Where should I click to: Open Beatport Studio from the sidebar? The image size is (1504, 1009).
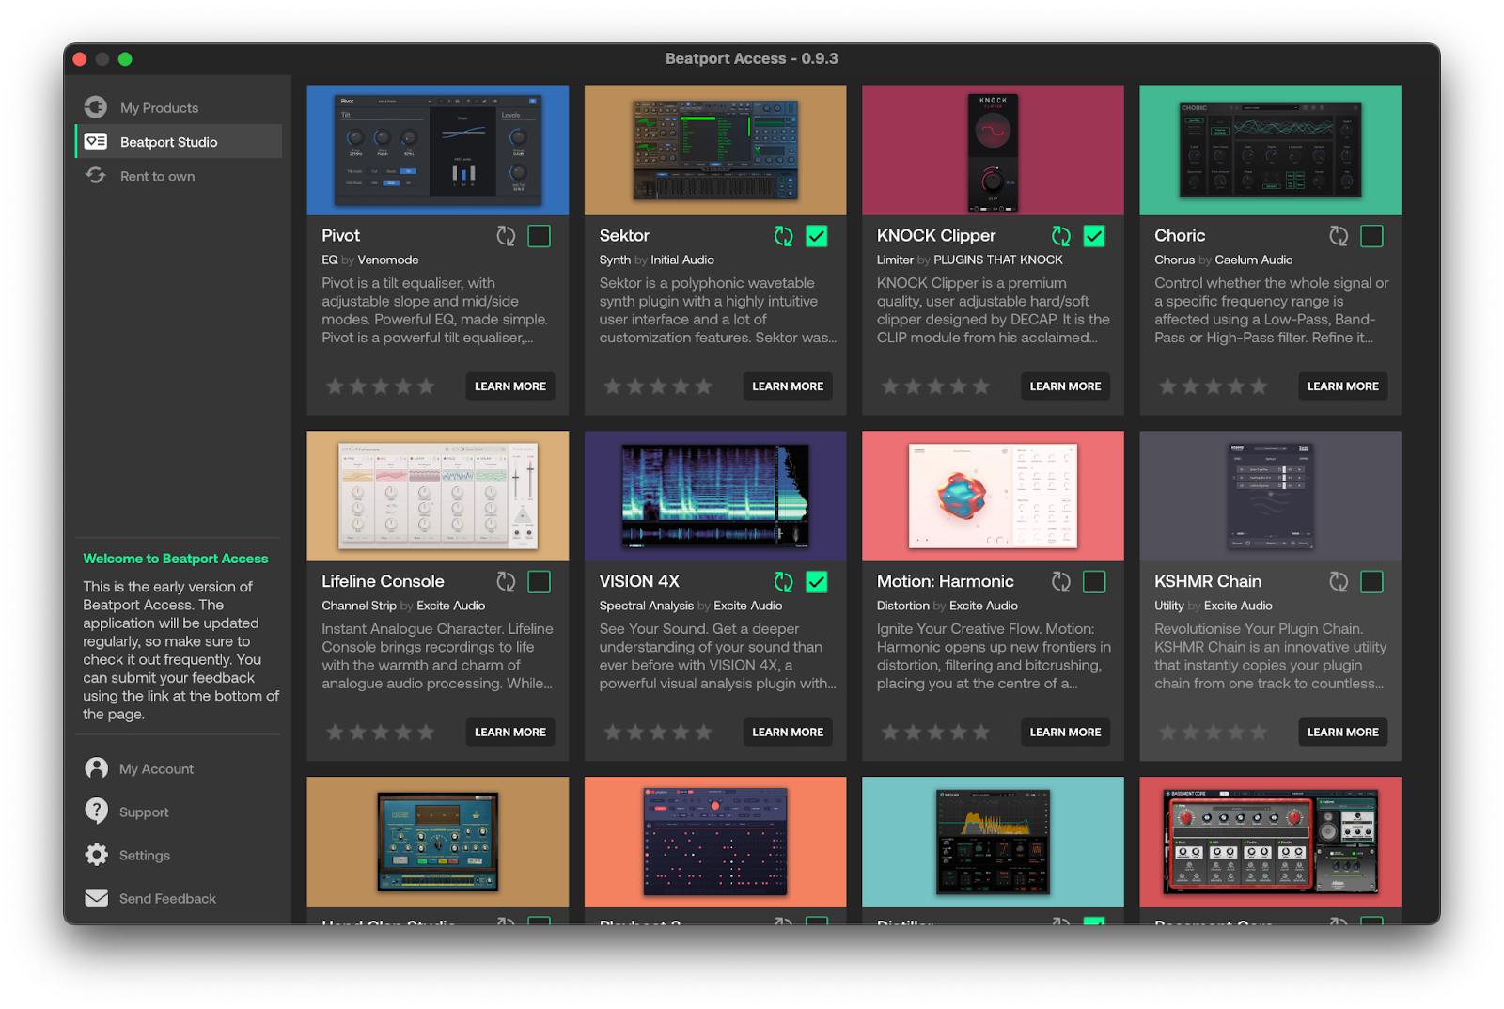pyautogui.click(x=167, y=141)
